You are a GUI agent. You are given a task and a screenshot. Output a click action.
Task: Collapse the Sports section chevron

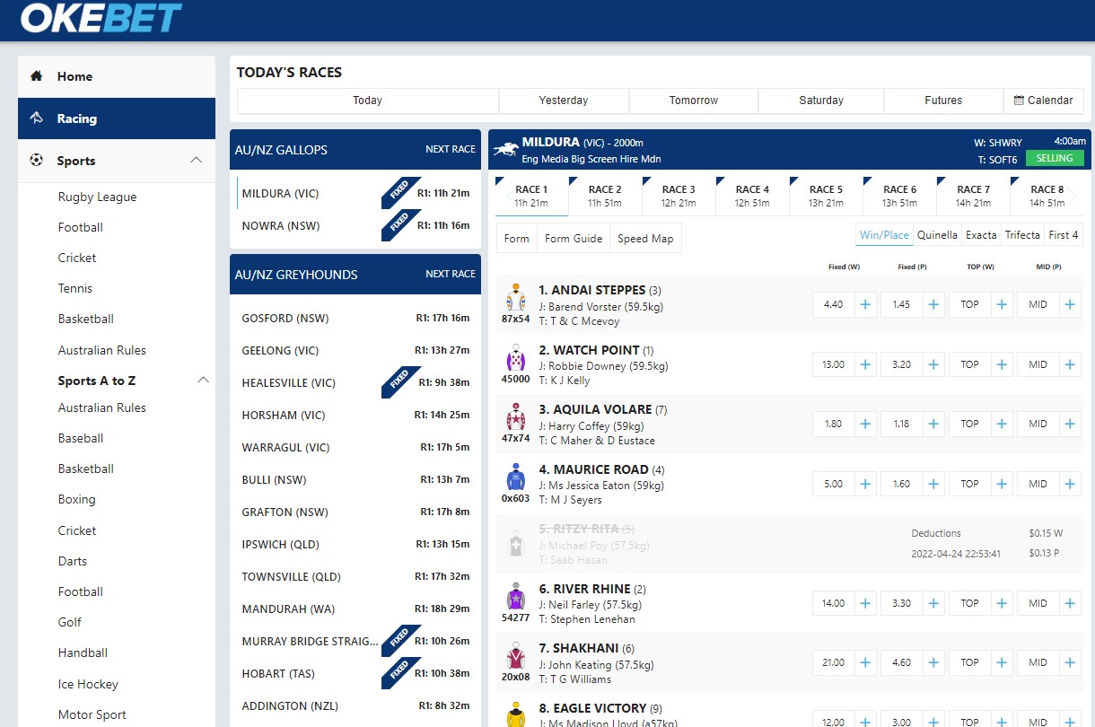[x=197, y=161]
